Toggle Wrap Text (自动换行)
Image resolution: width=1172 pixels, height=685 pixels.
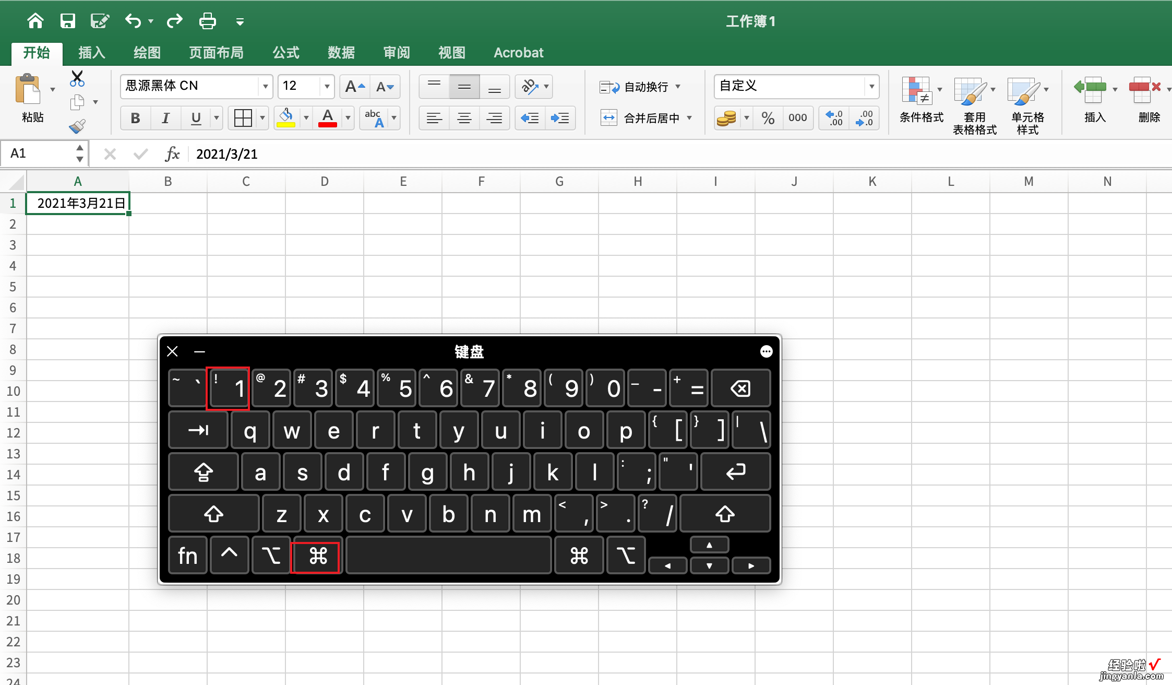tap(633, 87)
